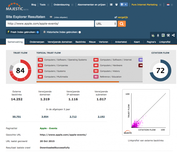
Task: Open the bucket icon in header
Action: [x=116, y=5]
